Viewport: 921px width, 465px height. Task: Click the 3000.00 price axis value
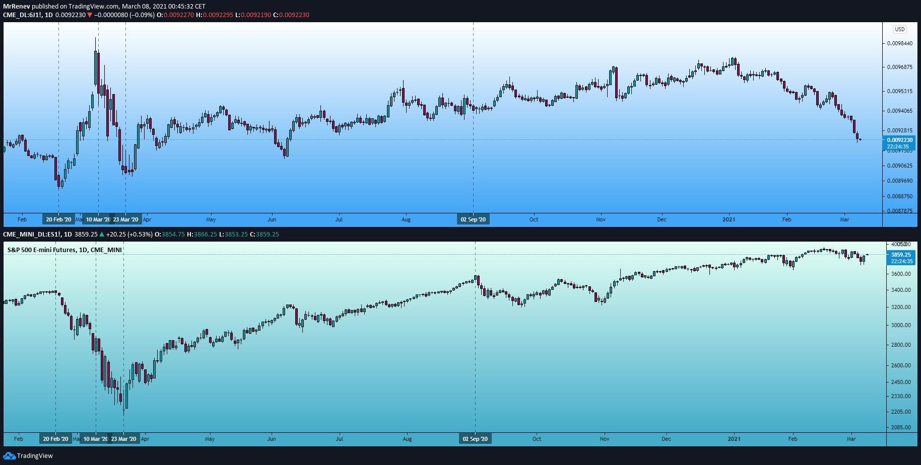click(x=901, y=326)
